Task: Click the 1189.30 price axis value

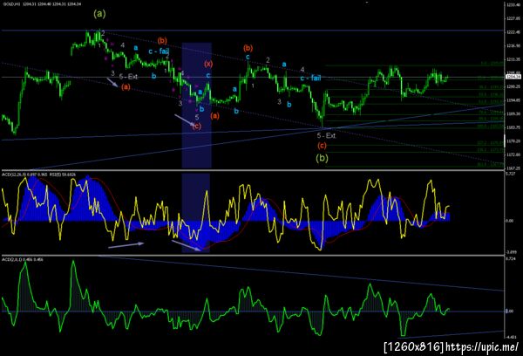Action: click(x=513, y=114)
